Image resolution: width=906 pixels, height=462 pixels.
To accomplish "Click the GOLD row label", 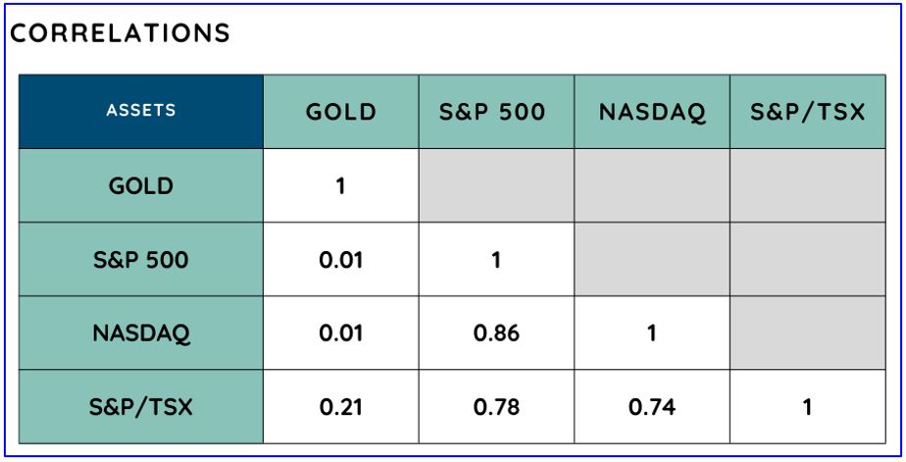I will click(140, 185).
